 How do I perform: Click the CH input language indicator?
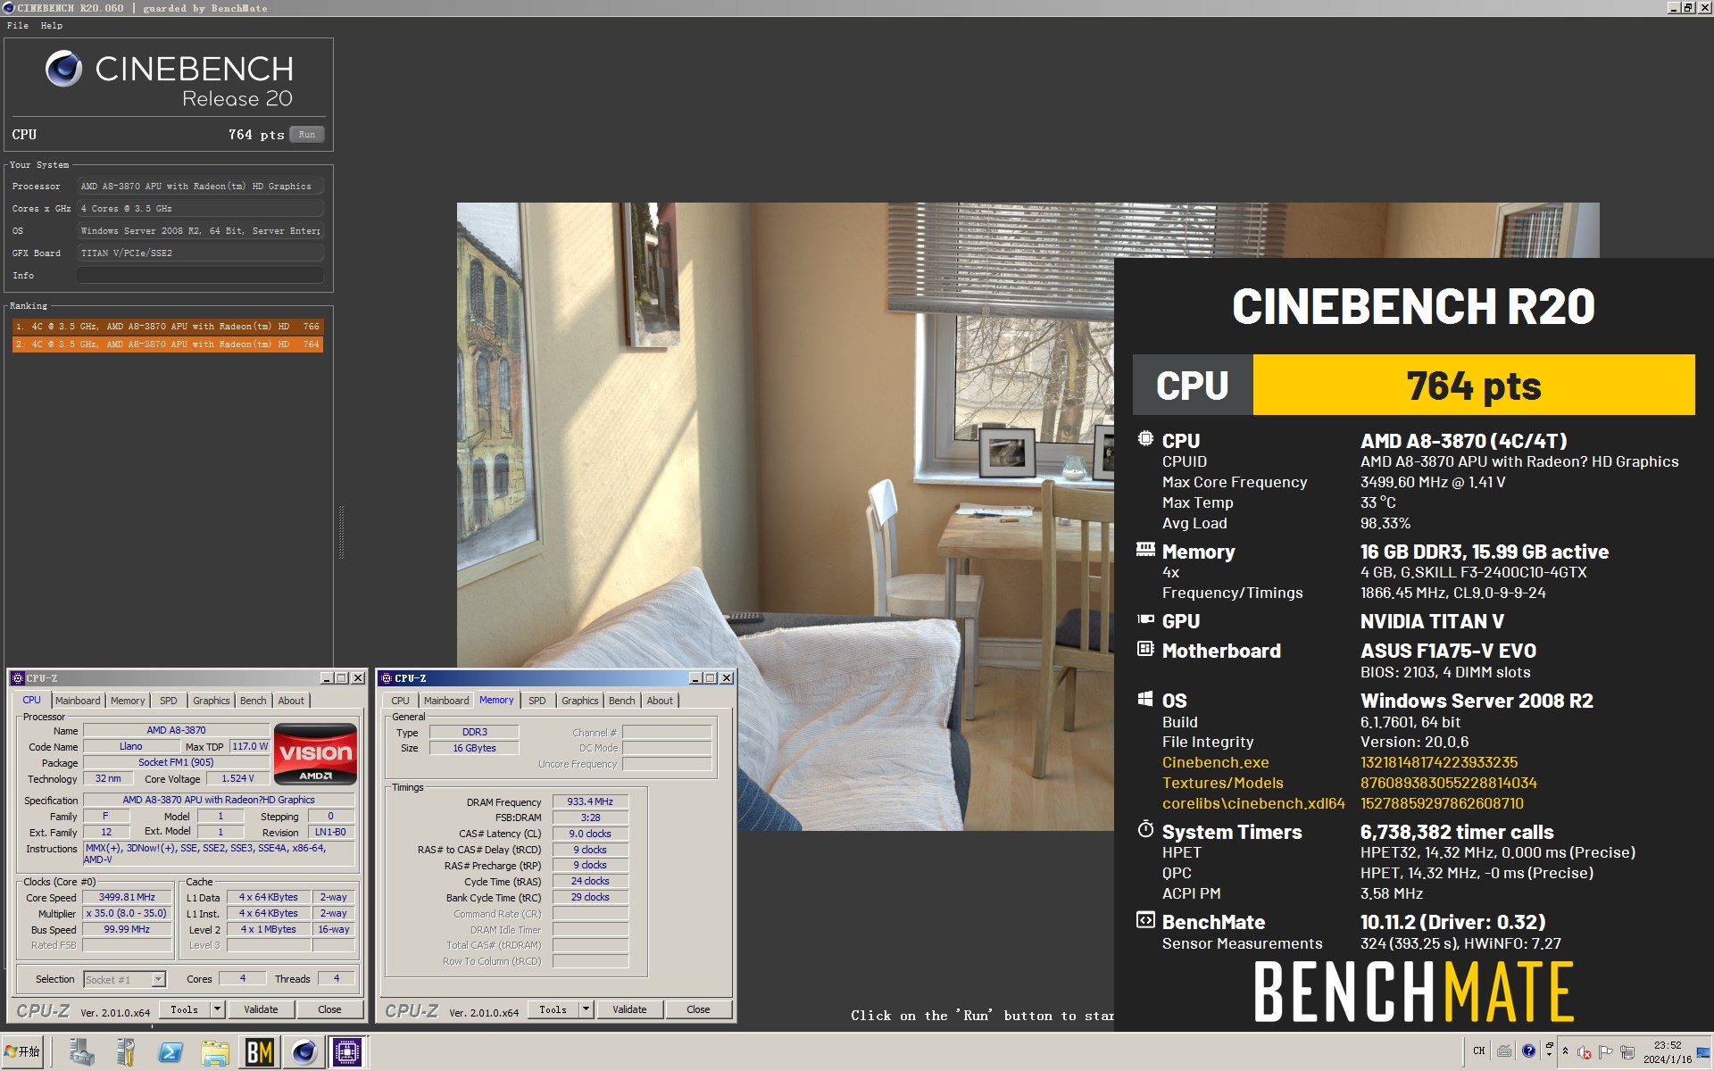1479,1050
